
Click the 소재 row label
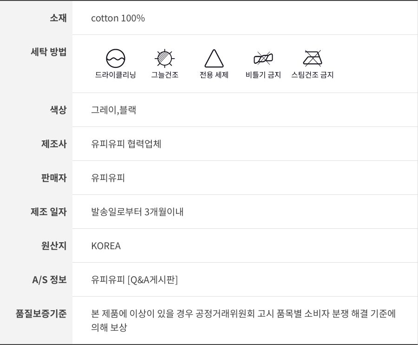click(58, 18)
